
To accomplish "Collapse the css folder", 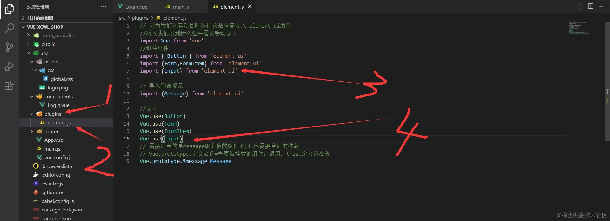I will point(66,70).
